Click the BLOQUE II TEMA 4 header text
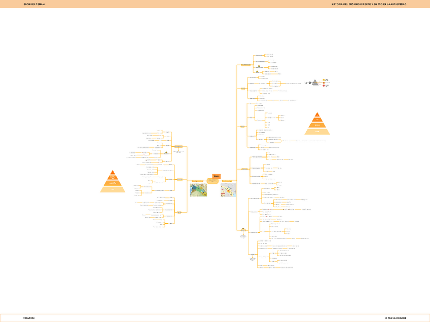430x322 pixels. (x=34, y=4)
